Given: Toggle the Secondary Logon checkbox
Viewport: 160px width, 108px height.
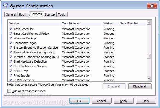Looking at the screenshot, I should [x=11, y=43].
